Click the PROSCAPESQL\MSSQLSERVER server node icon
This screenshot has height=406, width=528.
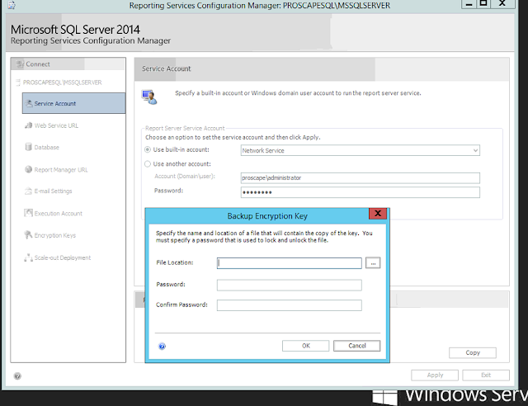click(18, 83)
